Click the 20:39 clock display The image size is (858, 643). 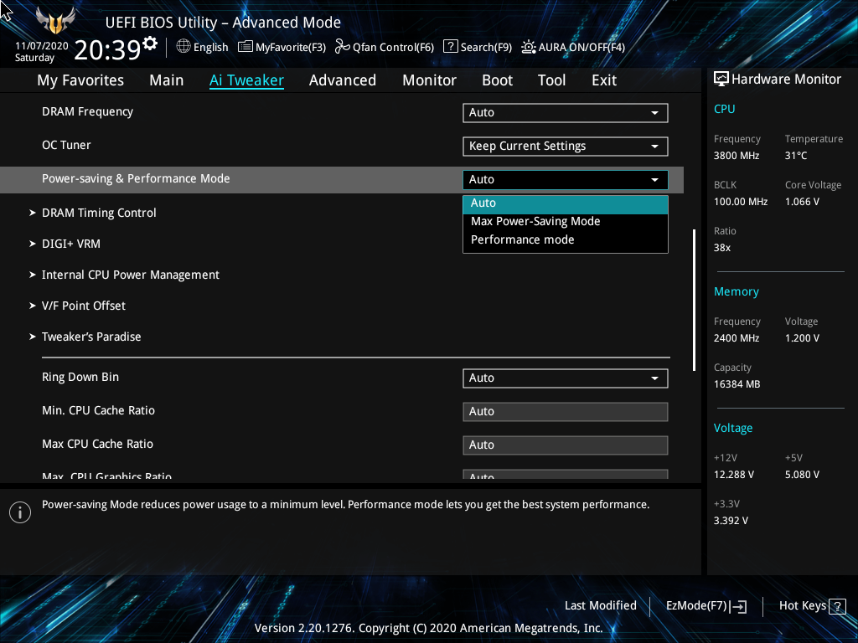[108, 49]
